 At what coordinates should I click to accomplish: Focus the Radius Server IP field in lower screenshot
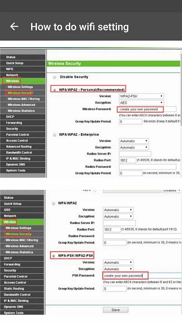tap(119, 223)
